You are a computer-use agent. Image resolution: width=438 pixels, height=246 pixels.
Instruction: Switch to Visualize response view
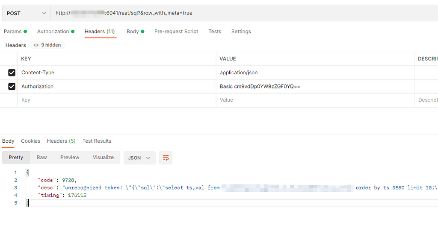(x=104, y=157)
